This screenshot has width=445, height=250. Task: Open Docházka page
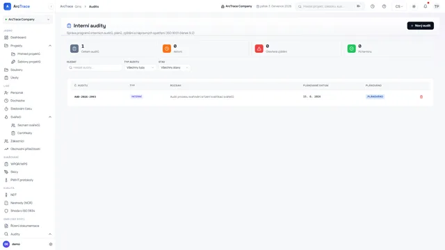click(17, 101)
